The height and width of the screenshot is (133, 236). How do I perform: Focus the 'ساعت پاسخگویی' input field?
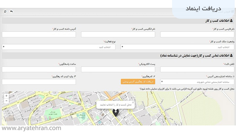[x=39, y=69]
